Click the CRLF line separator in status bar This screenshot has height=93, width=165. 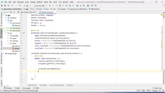[x=143, y=91]
